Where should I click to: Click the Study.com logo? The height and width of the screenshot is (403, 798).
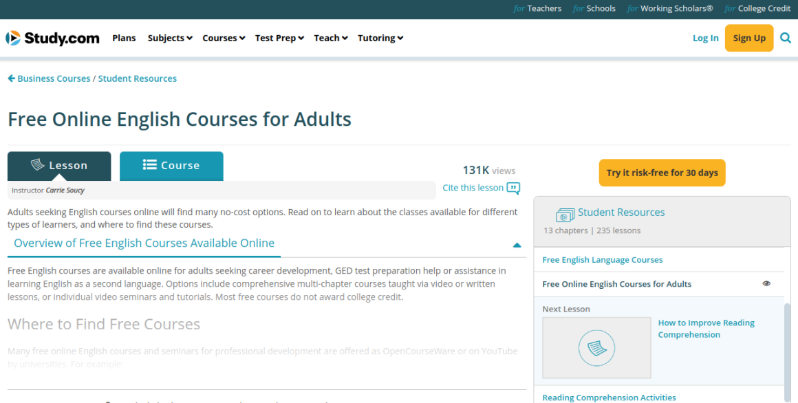point(52,38)
